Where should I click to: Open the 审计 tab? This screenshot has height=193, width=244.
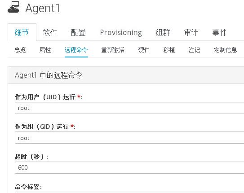(x=191, y=32)
